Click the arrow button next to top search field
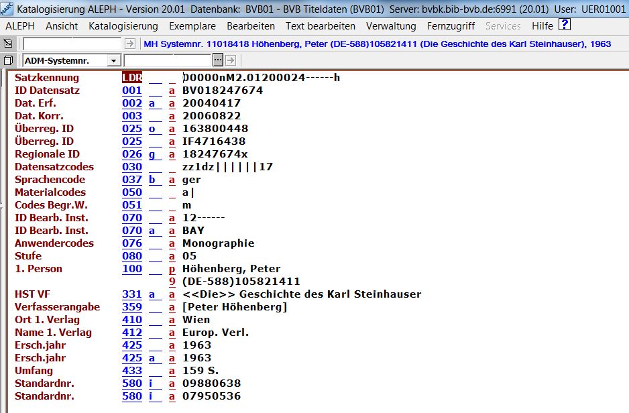629x413 pixels. (130, 44)
